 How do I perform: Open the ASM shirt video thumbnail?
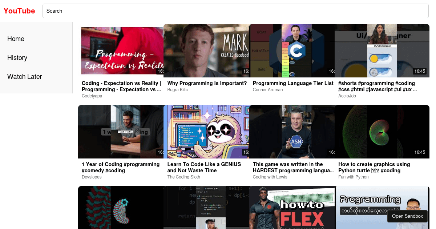(x=292, y=132)
